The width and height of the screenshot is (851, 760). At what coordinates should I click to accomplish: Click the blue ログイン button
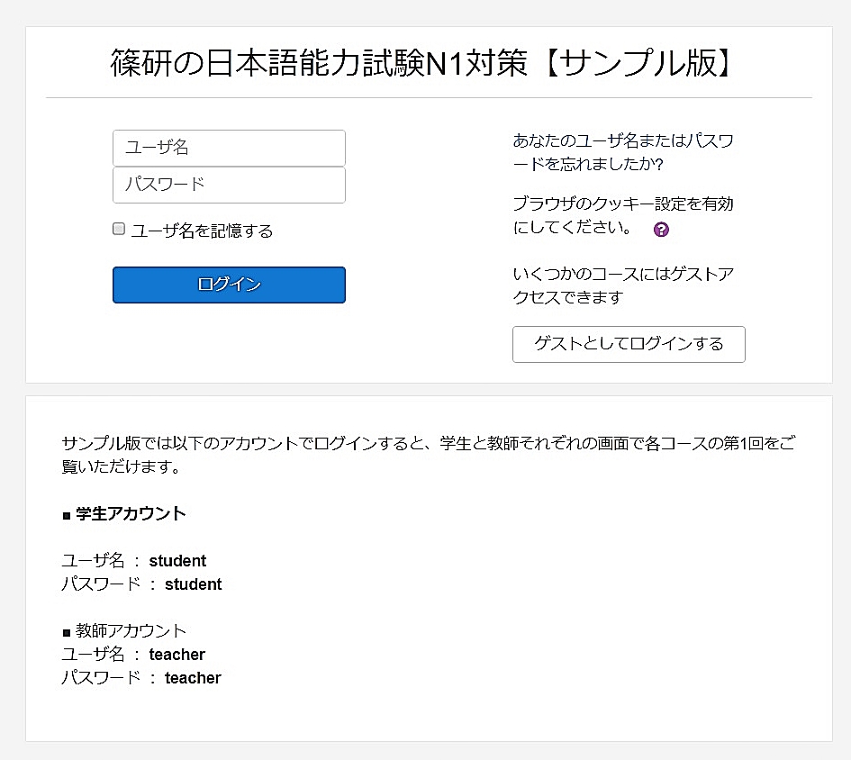pyautogui.click(x=229, y=285)
